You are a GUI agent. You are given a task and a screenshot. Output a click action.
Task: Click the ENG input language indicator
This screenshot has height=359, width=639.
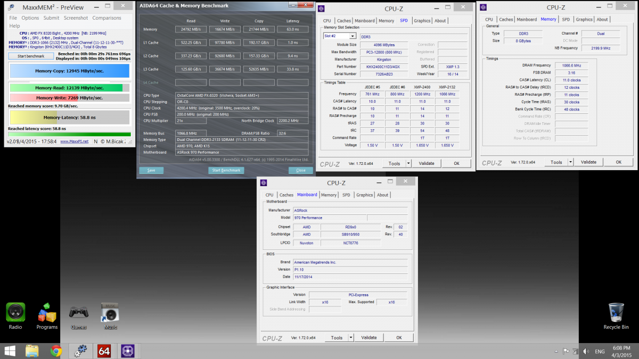click(x=600, y=352)
